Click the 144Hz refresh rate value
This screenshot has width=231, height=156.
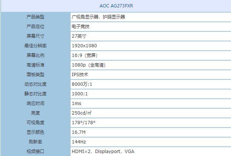coord(79,142)
